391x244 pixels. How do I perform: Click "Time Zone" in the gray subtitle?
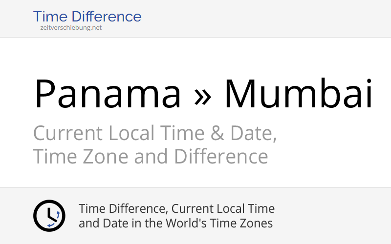pyautogui.click(x=80, y=157)
